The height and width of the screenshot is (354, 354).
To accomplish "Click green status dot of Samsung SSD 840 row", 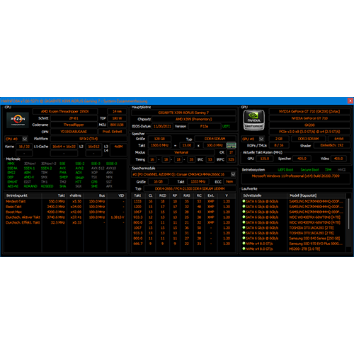I will pyautogui.click(x=244, y=238).
